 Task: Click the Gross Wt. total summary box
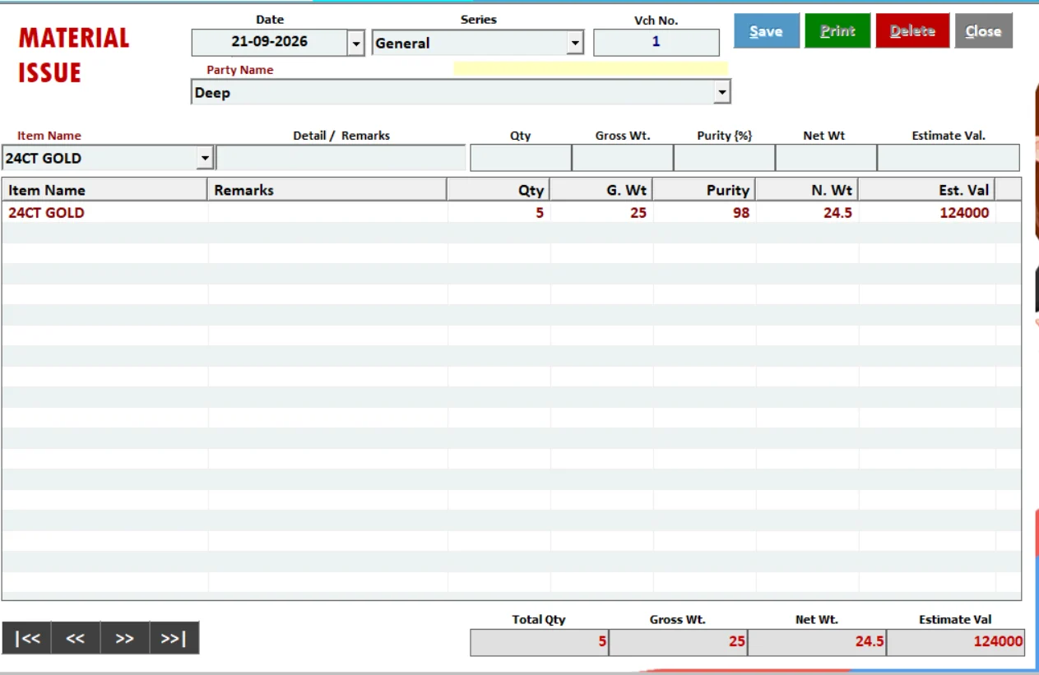pyautogui.click(x=679, y=642)
